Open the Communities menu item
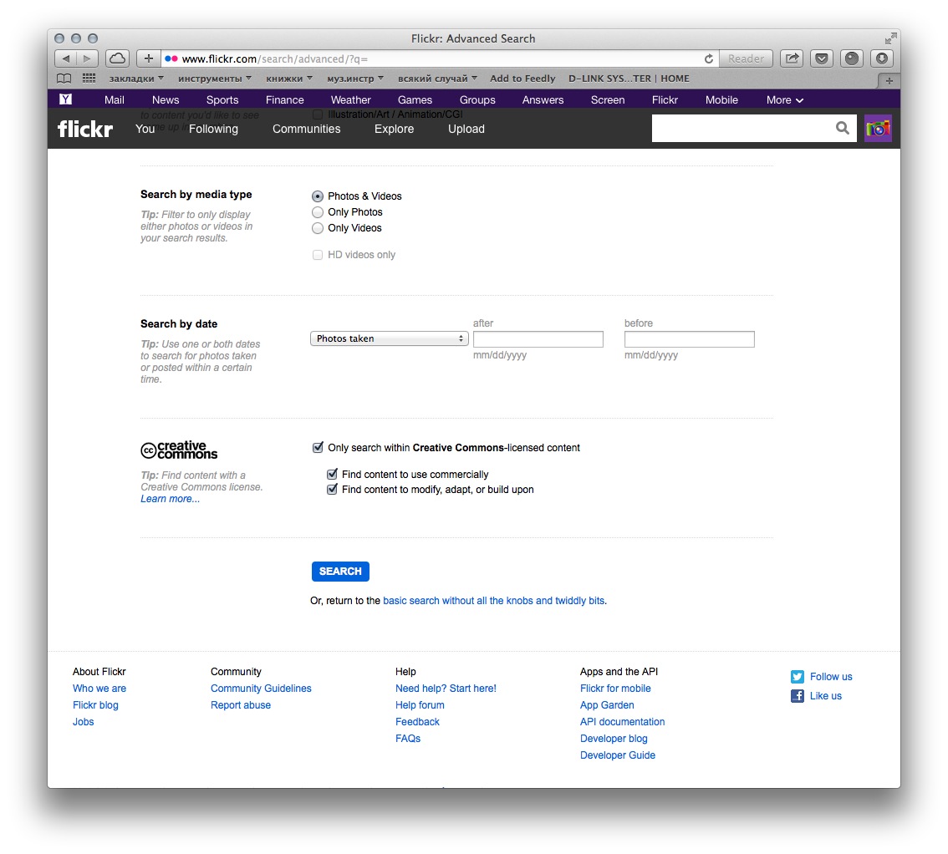The image size is (948, 854). click(x=307, y=130)
